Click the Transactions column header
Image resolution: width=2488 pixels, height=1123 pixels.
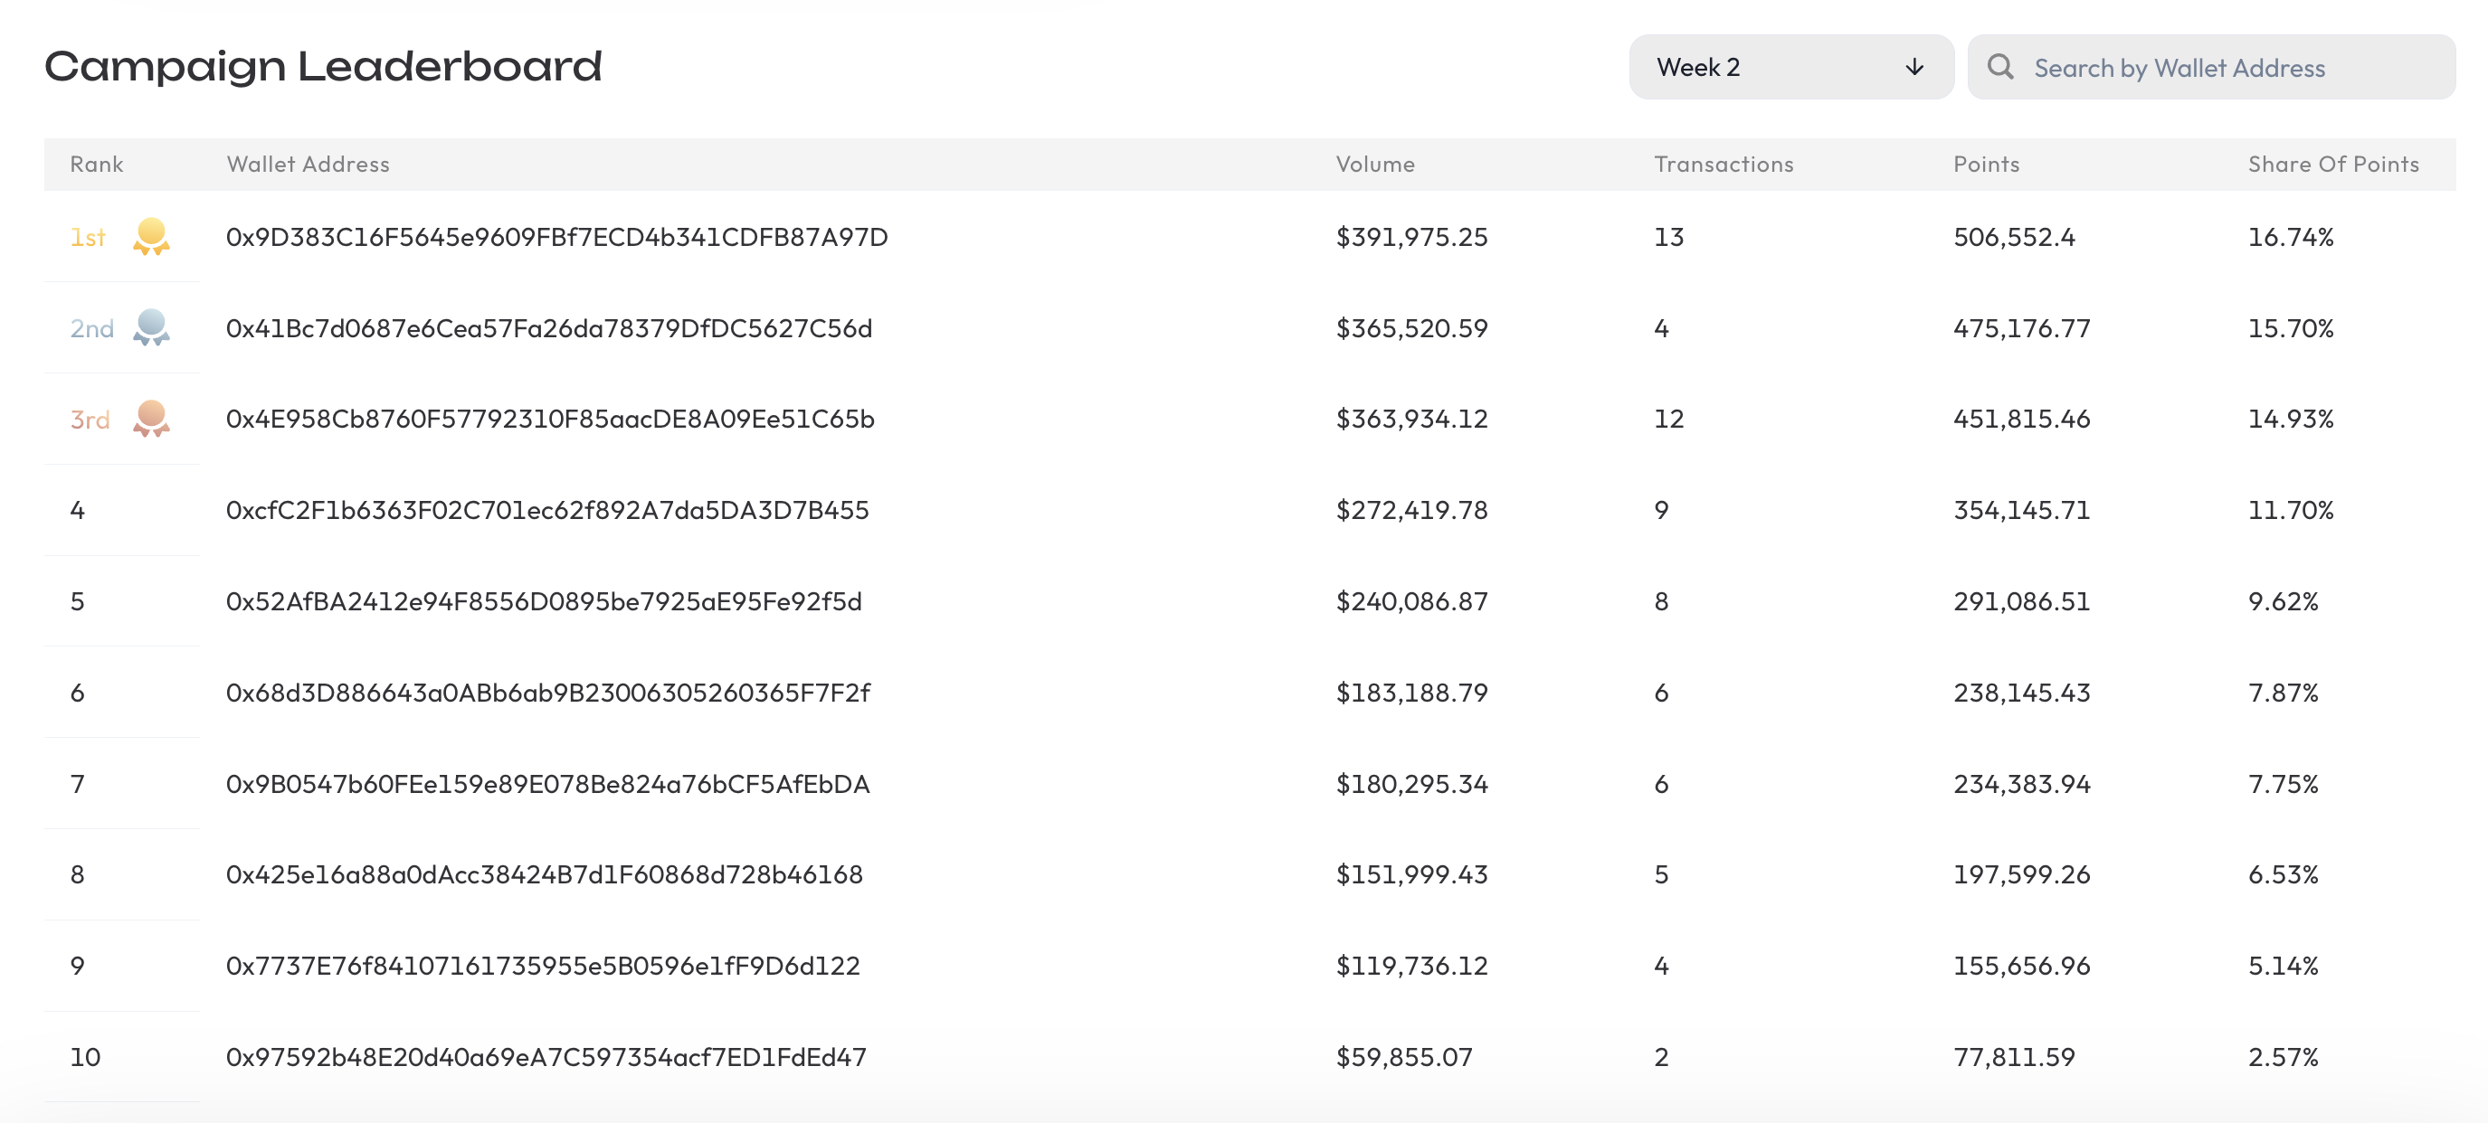[1724, 165]
